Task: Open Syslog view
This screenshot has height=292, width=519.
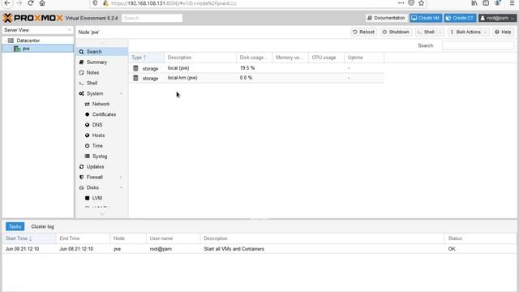Action: click(x=101, y=157)
